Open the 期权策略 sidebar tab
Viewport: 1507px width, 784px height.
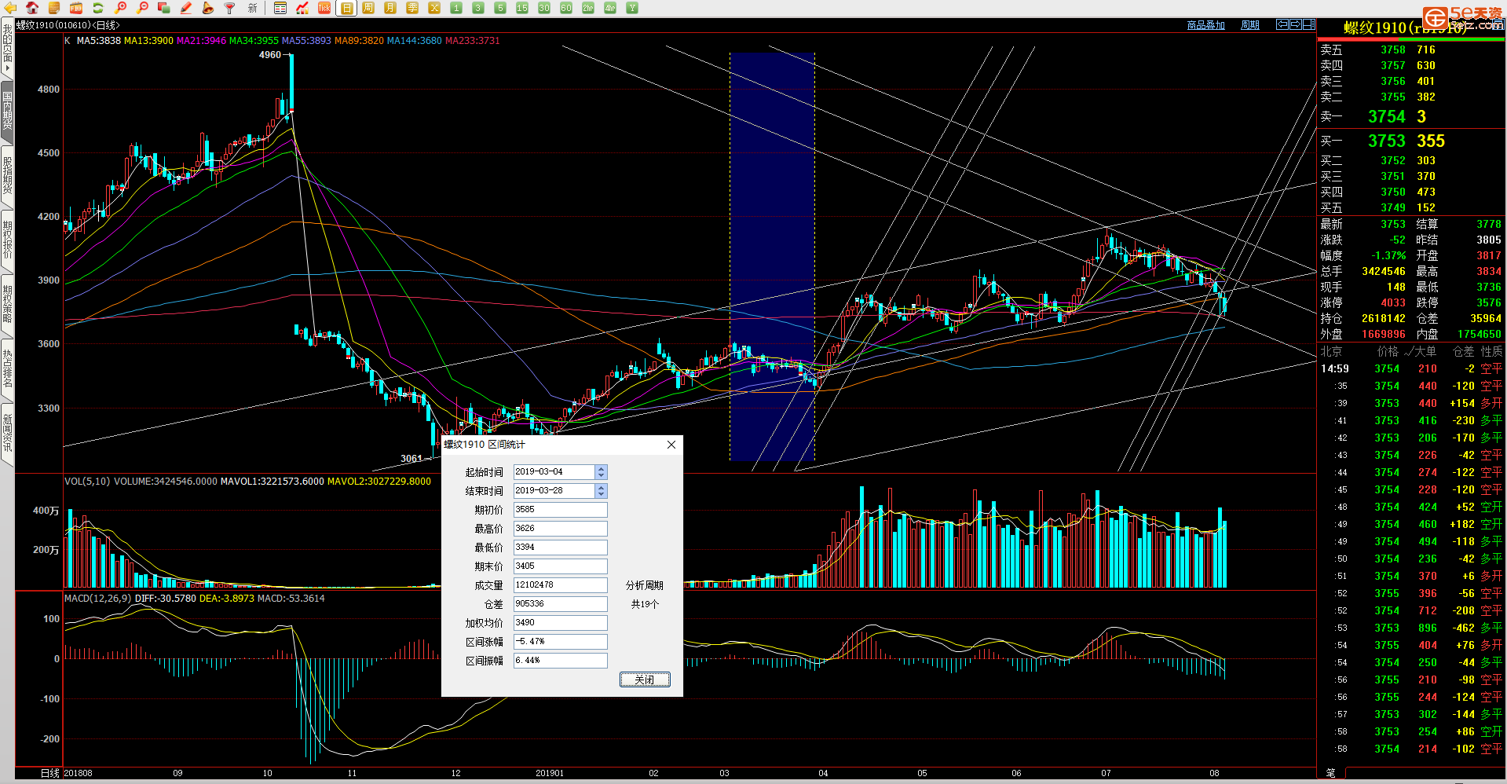point(7,305)
